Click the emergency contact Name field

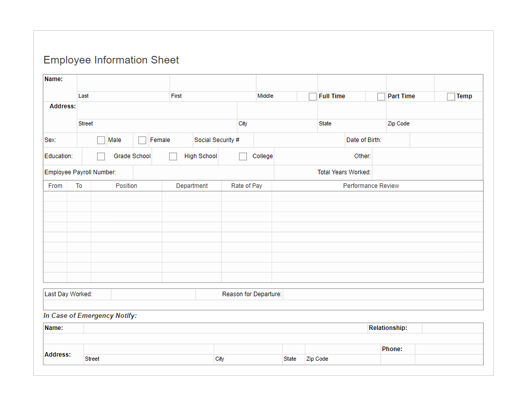click(x=225, y=328)
